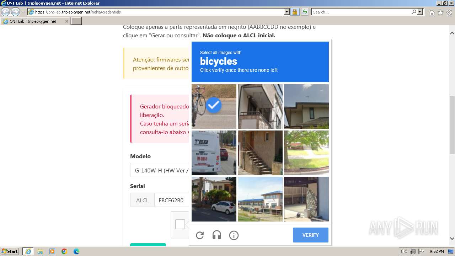Open the Windows Start button
The height and width of the screenshot is (256, 455).
pyautogui.click(x=10, y=251)
